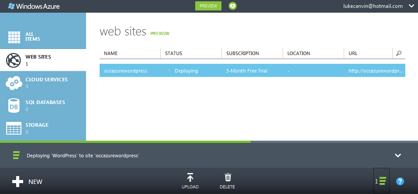This screenshot has height=194, width=418.
Task: Select the occazurewordpress site name
Action: pos(125,71)
